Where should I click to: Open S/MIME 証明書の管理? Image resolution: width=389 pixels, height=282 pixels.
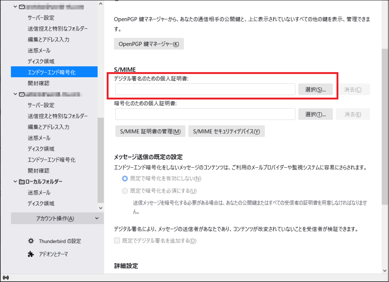point(150,131)
